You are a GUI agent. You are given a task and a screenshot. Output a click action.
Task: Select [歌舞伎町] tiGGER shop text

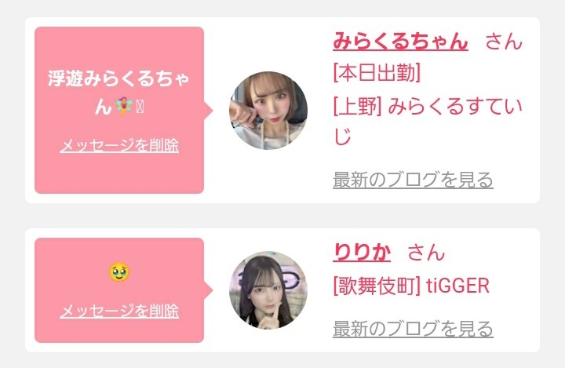pos(411,286)
